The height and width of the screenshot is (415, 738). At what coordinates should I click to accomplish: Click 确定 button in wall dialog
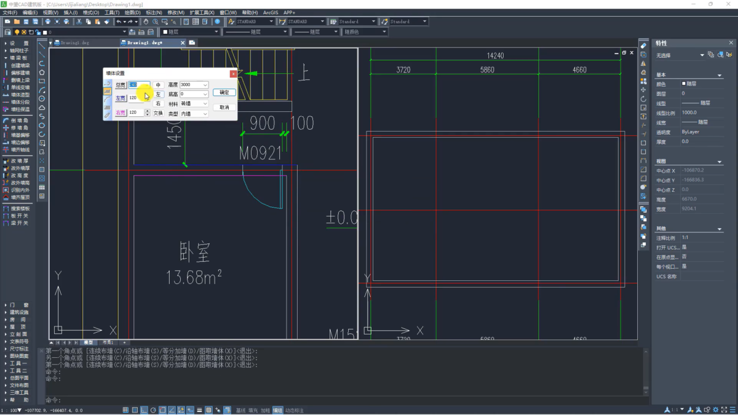224,92
